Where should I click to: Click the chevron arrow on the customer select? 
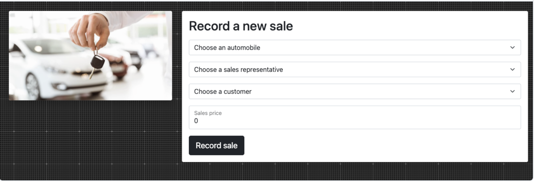(x=512, y=91)
